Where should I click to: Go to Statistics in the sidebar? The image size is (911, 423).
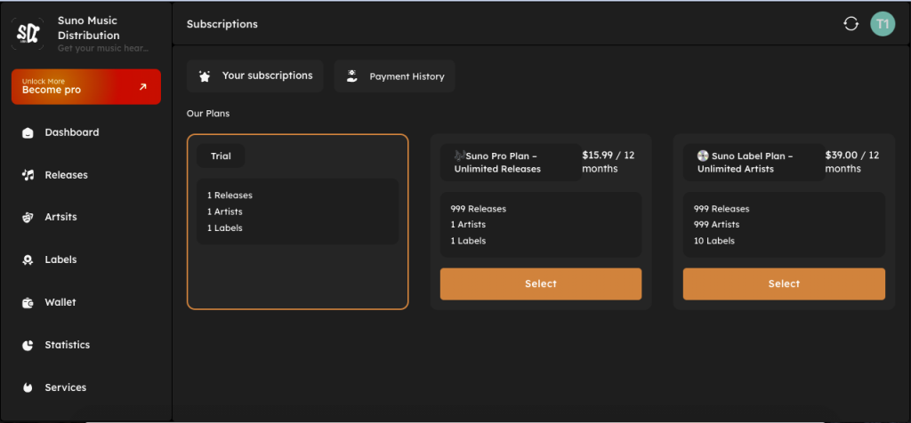[68, 345]
